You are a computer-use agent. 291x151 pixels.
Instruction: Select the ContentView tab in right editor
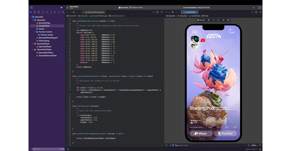pos(189,12)
